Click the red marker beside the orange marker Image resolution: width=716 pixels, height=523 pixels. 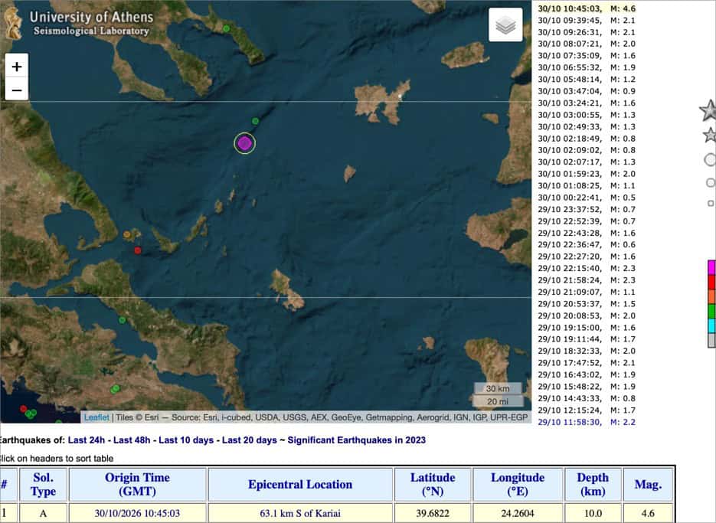point(137,250)
